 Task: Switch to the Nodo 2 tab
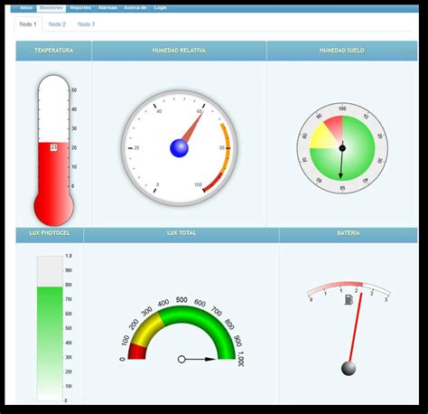(57, 24)
